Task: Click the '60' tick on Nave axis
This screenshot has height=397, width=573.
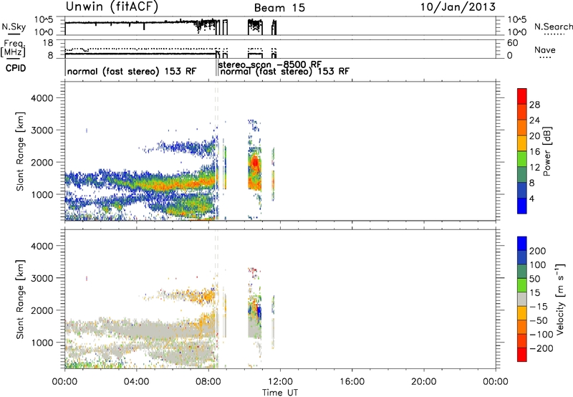Action: [x=512, y=43]
